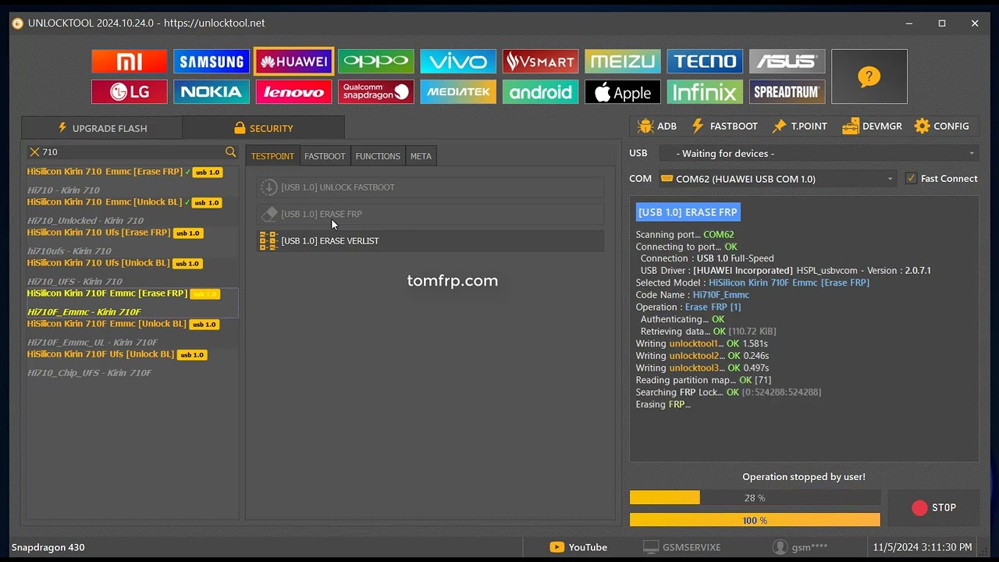
Task: Click [USB 1.0] ERASE FRP button
Action: coord(430,214)
